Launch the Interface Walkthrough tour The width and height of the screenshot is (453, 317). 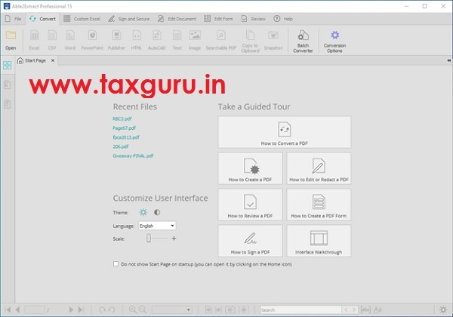(319, 241)
